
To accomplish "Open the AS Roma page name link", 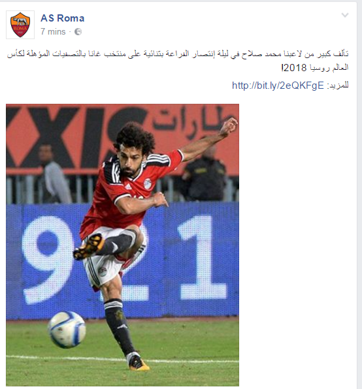I will 62,18.
